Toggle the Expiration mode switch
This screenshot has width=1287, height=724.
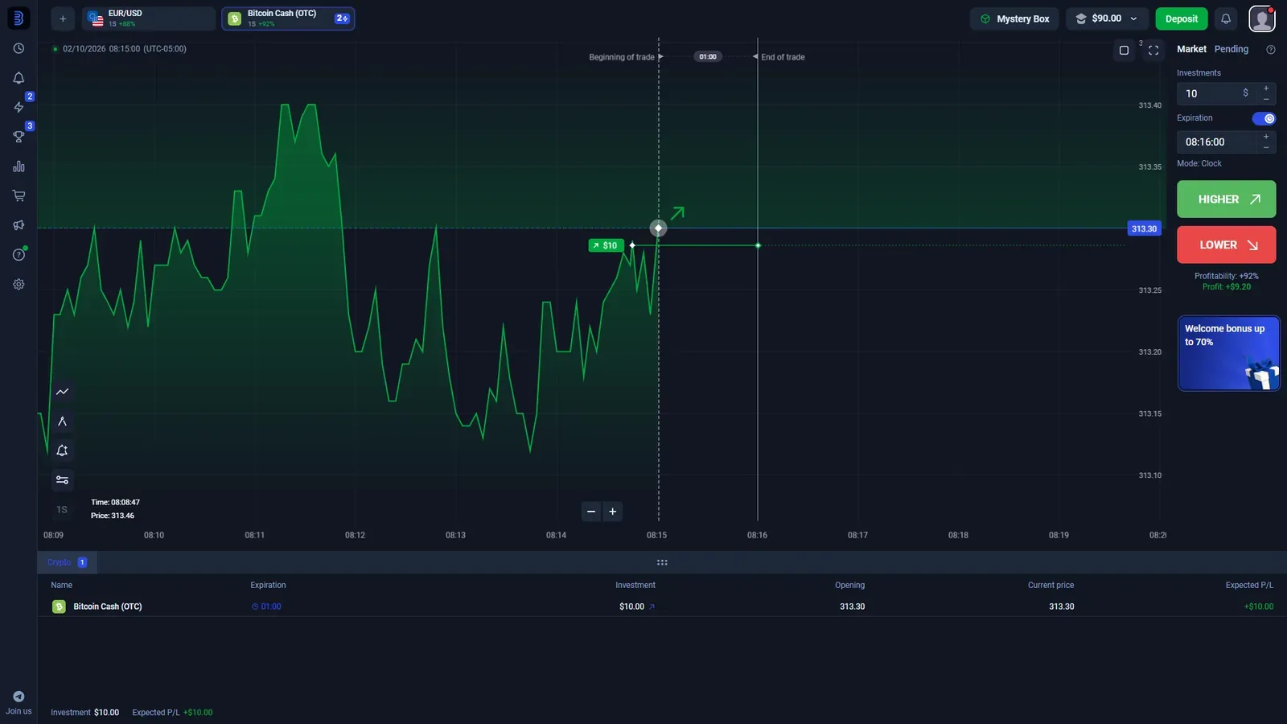pos(1264,118)
